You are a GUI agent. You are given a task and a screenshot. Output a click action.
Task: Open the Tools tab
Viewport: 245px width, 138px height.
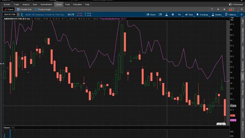tap(67, 5)
